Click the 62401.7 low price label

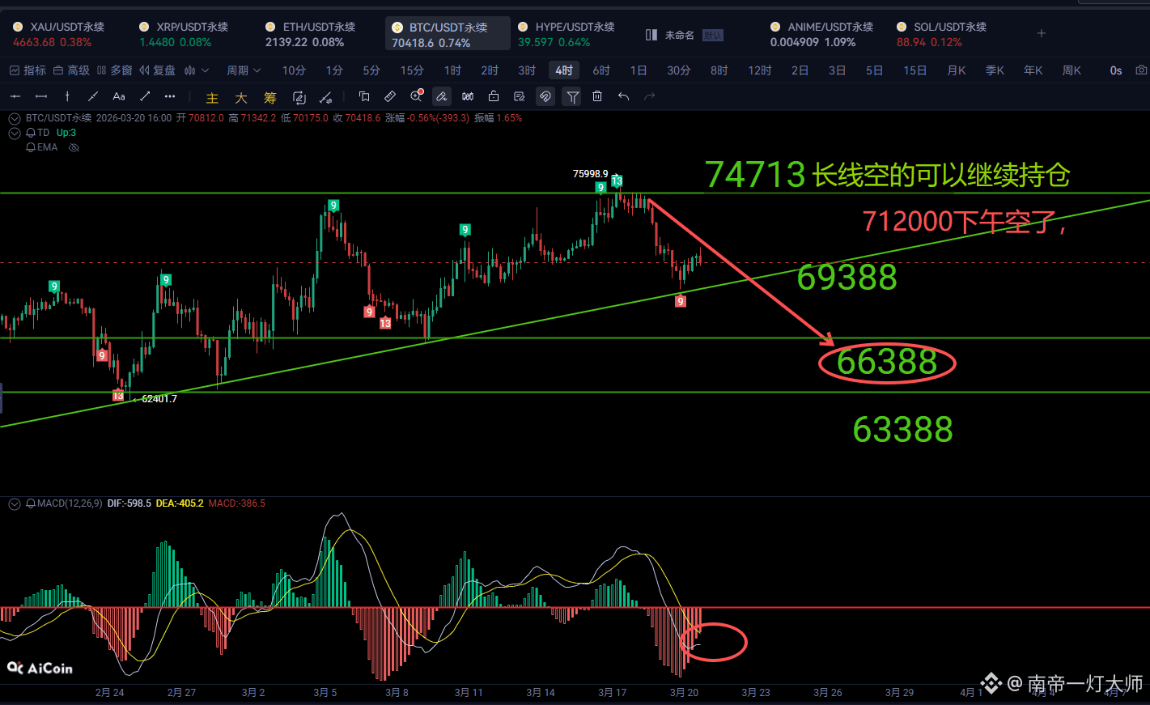tap(159, 399)
